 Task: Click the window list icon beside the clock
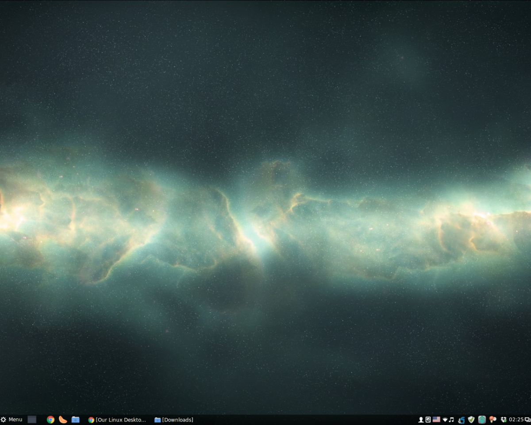527,420
